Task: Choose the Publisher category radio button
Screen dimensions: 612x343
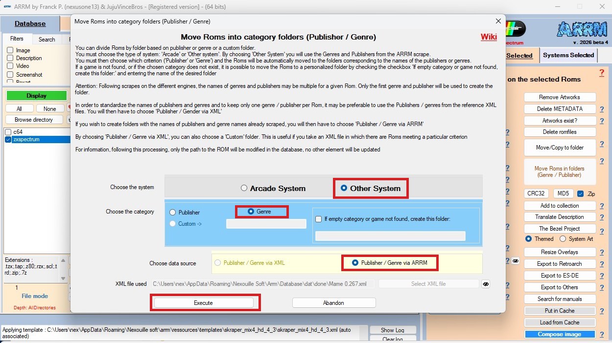Action: pyautogui.click(x=173, y=213)
